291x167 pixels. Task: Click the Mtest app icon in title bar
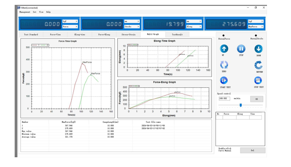pyautogui.click(x=19, y=7)
